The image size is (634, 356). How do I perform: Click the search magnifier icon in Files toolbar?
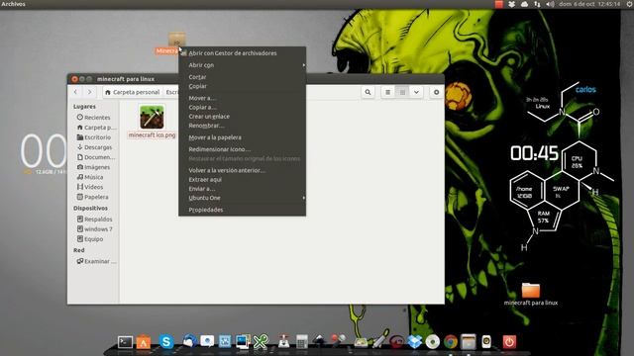point(368,92)
